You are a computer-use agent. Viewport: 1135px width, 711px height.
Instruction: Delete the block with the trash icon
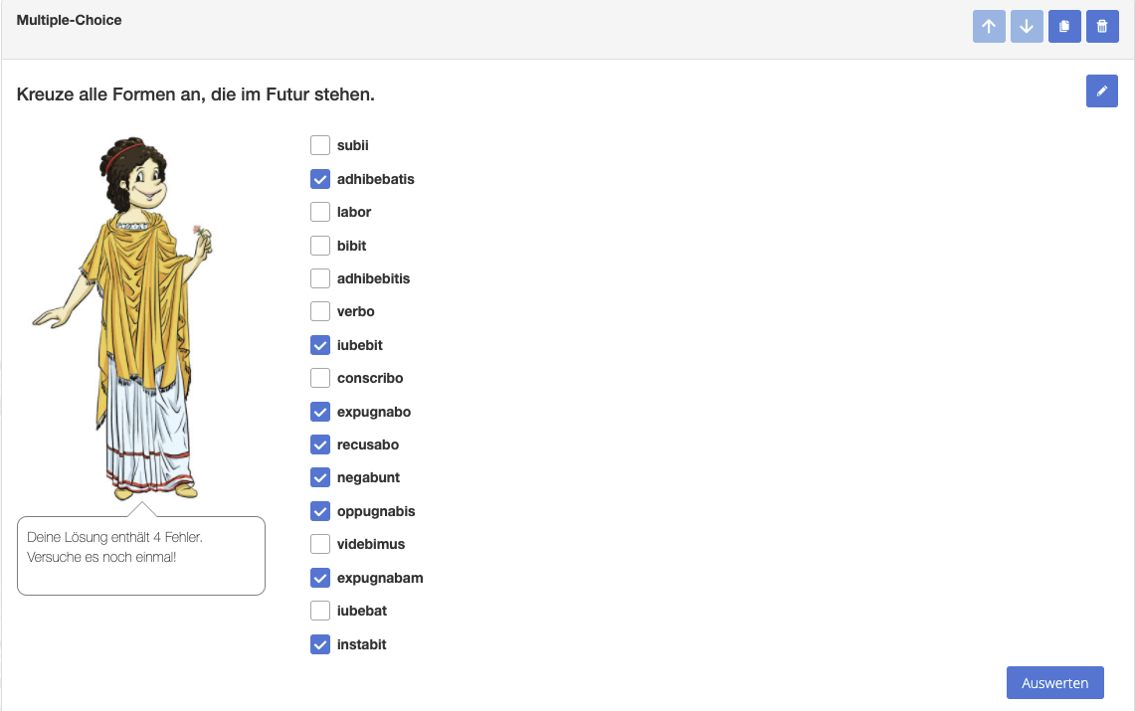pyautogui.click(x=1102, y=27)
